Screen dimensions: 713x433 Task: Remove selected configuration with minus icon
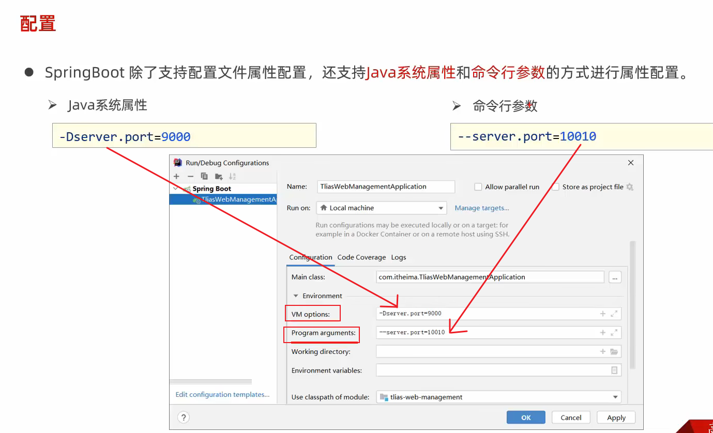pyautogui.click(x=190, y=176)
